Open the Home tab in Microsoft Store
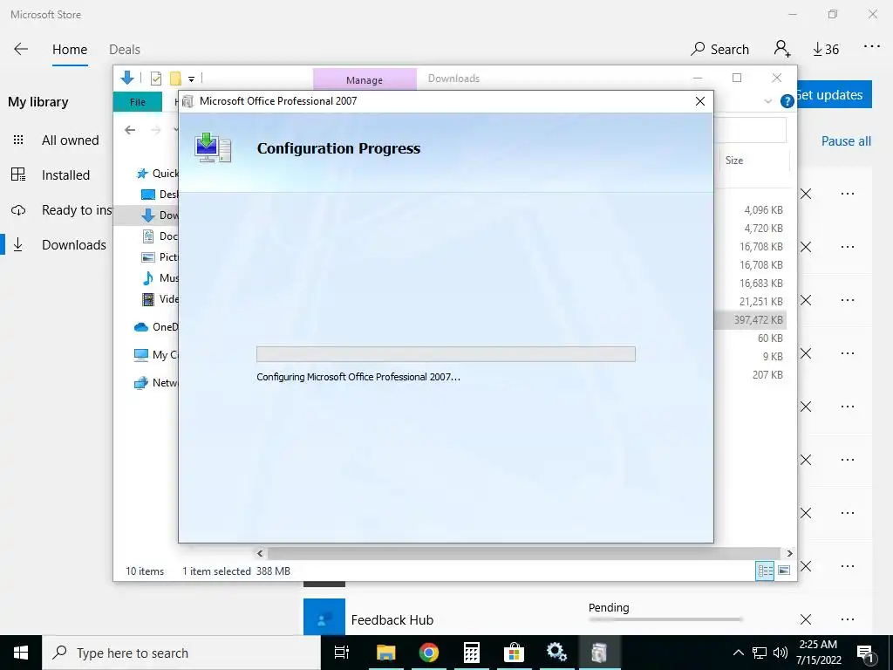The image size is (893, 670). click(70, 50)
